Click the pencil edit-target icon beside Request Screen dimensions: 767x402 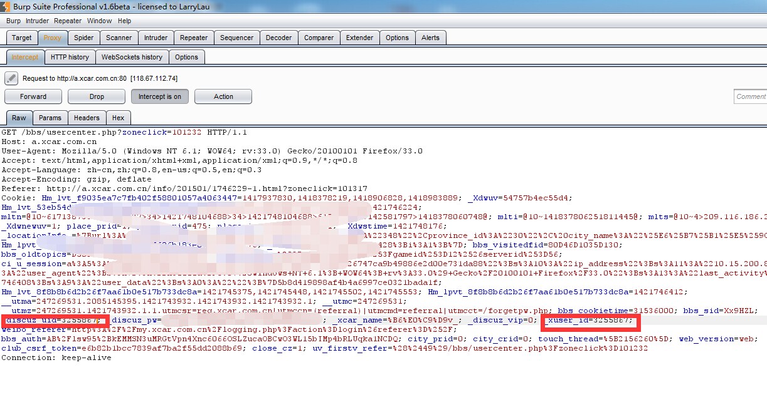(11, 78)
